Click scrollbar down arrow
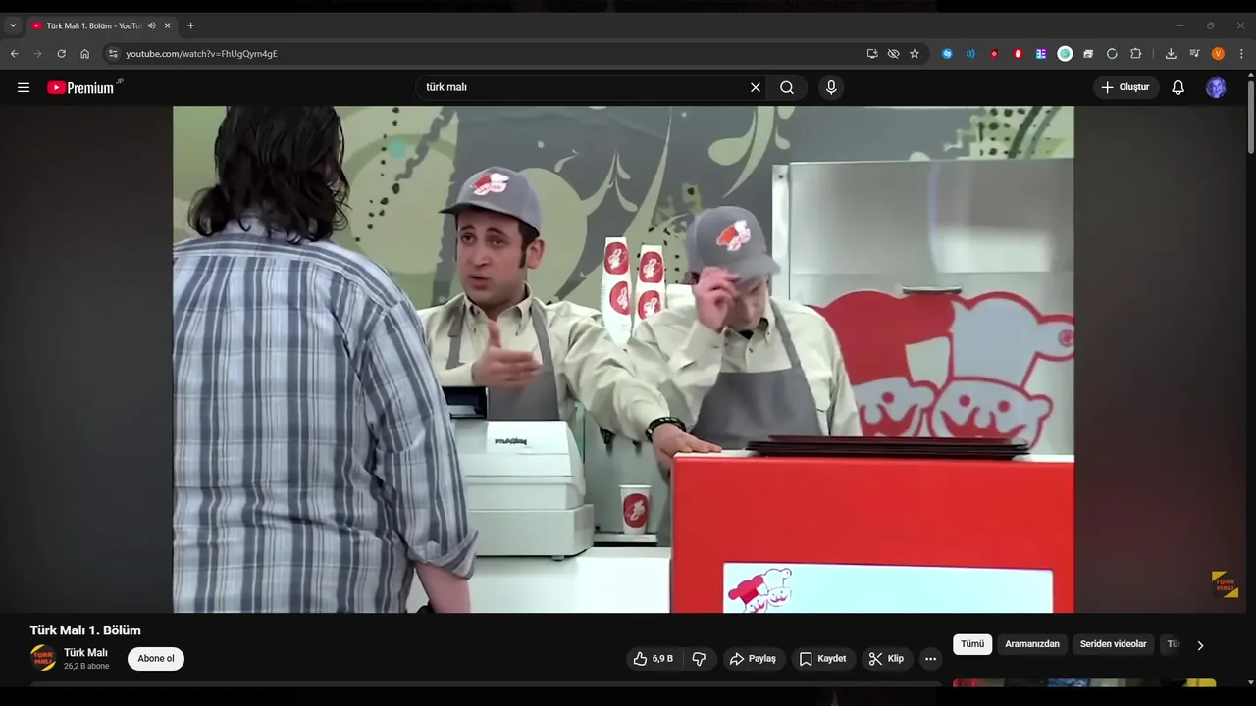Viewport: 1256px width, 706px height. click(x=1250, y=682)
